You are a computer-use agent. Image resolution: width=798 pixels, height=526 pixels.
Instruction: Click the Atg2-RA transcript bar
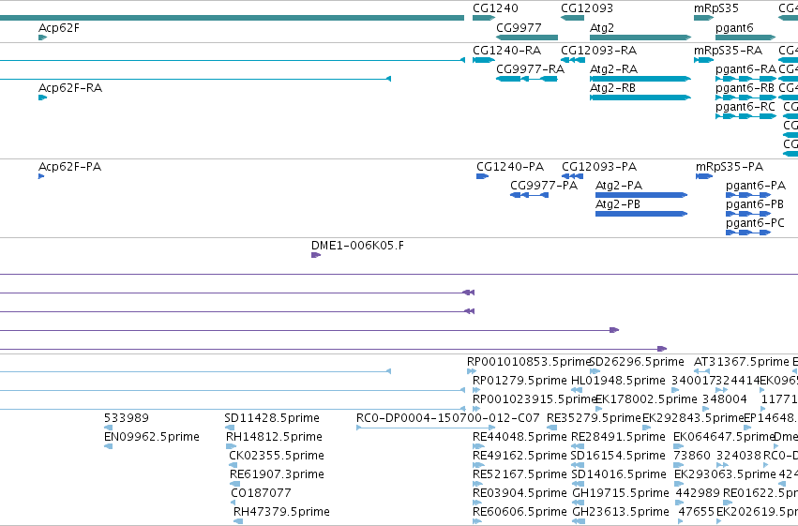click(x=640, y=79)
